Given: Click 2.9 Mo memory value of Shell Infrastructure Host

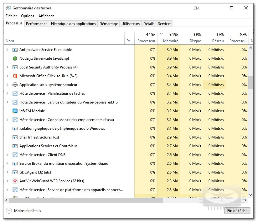Looking at the screenshot, I should [x=172, y=137].
